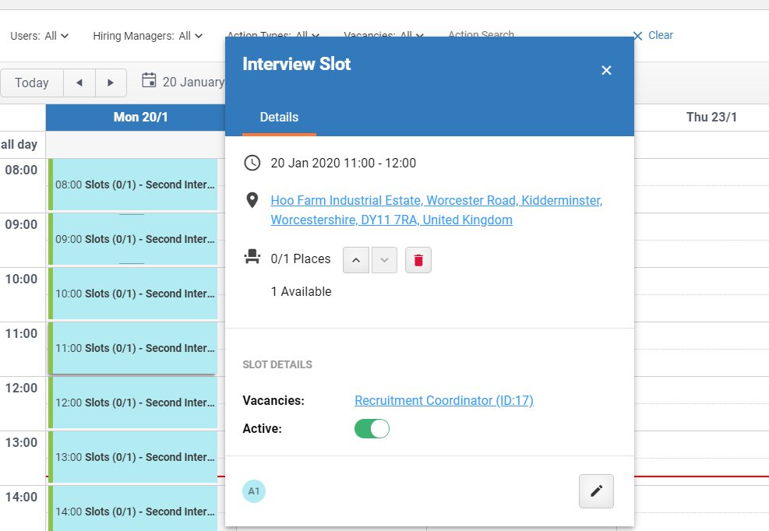This screenshot has height=531, width=769.
Task: Open Recruitment Coordinator (ID:17) vacancy link
Action: click(444, 400)
